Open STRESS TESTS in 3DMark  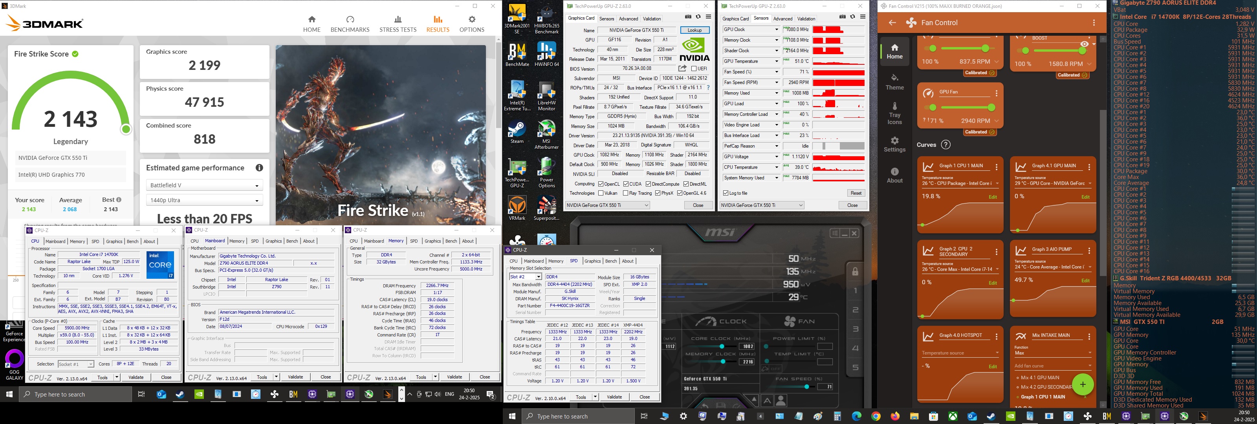tap(398, 24)
